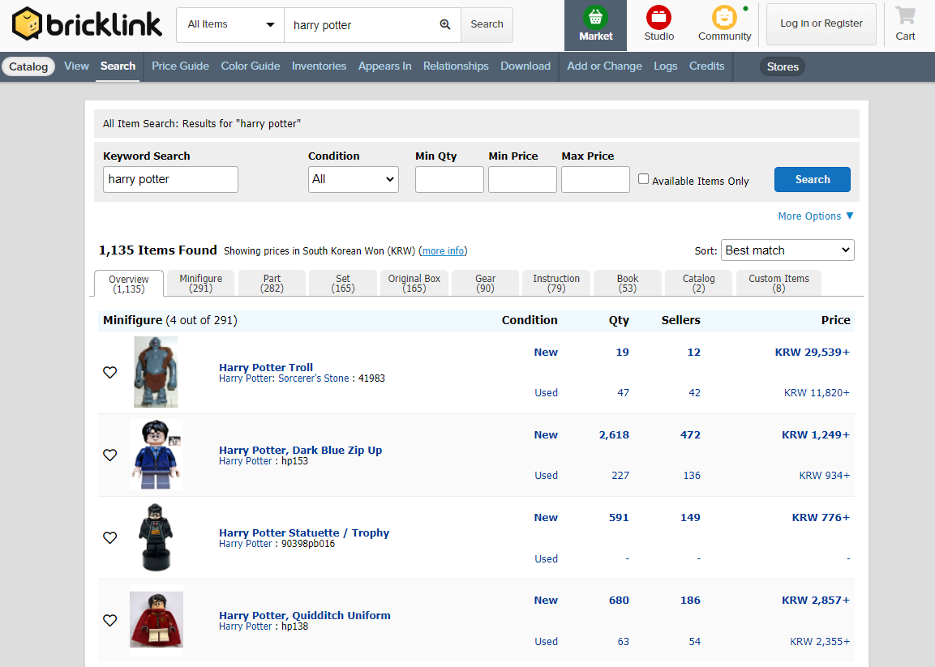Open the Price Guide menu item

coord(180,66)
